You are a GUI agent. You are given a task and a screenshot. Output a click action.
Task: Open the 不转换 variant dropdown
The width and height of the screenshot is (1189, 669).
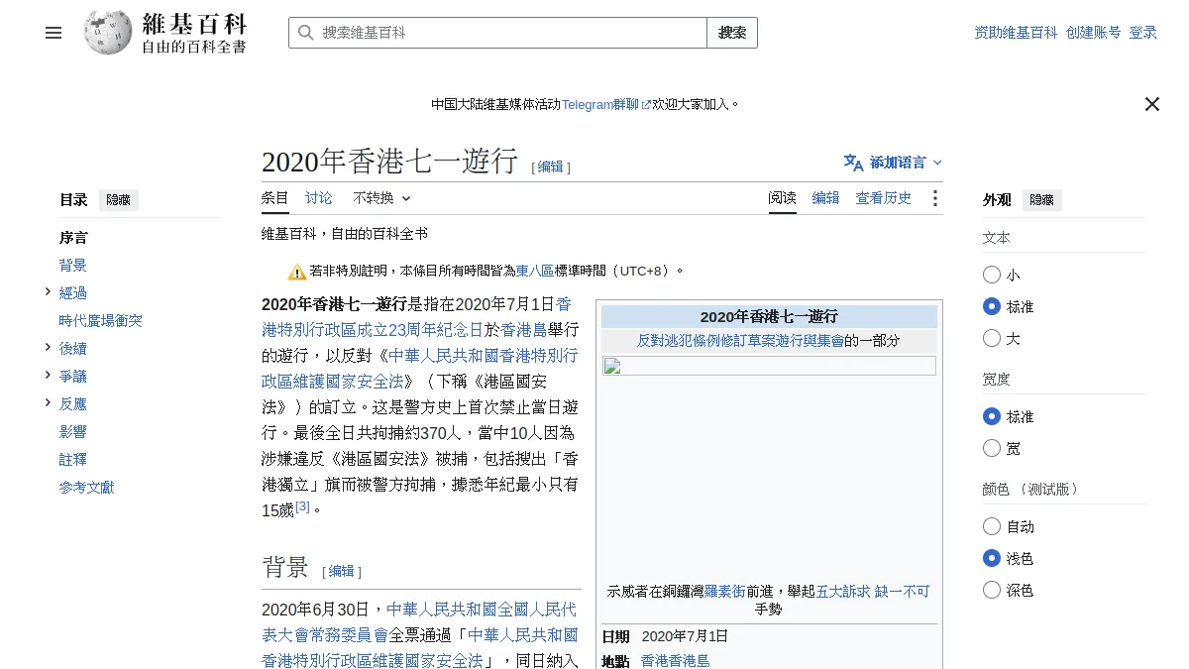[381, 198]
